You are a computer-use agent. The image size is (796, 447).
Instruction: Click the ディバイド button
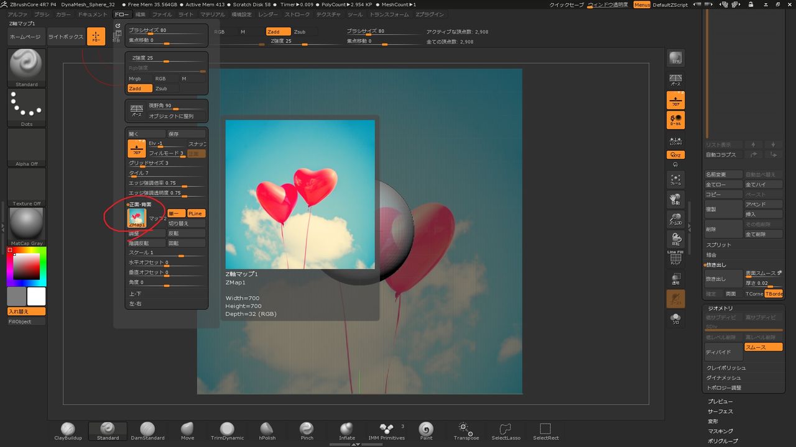point(724,352)
